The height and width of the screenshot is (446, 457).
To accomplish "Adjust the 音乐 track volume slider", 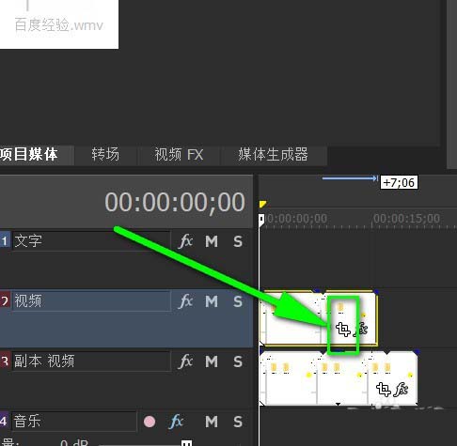I will [x=186, y=443].
